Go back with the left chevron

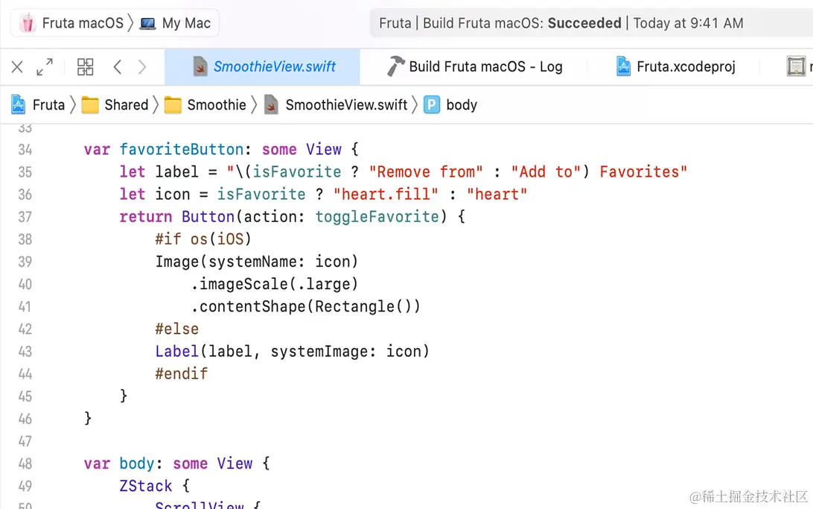pos(118,67)
